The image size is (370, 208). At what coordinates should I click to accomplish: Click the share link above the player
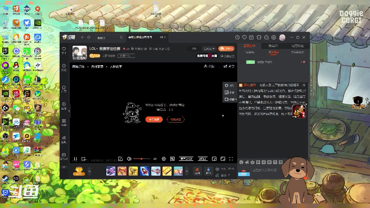(x=229, y=66)
